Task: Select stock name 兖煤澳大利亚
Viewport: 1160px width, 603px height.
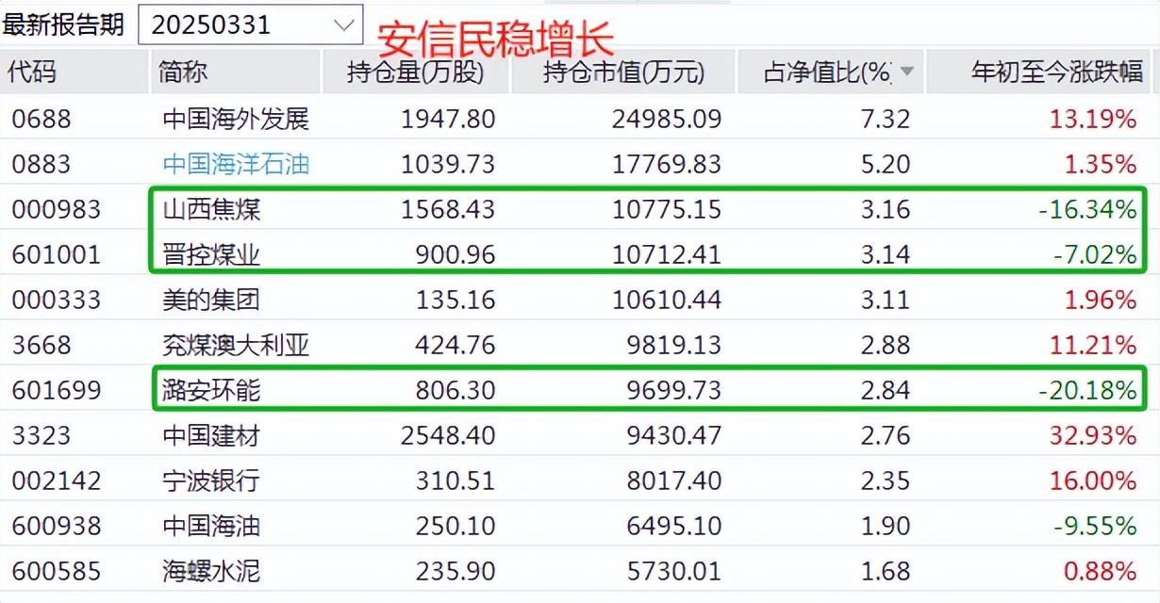Action: 236,345
